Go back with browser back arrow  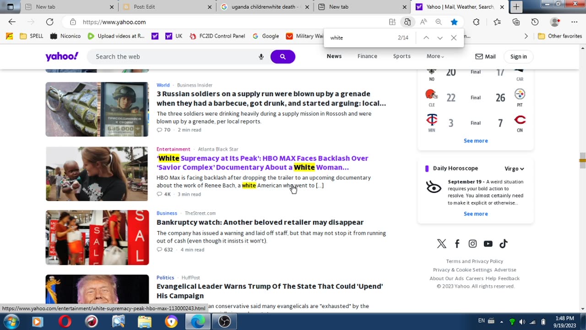point(12,22)
